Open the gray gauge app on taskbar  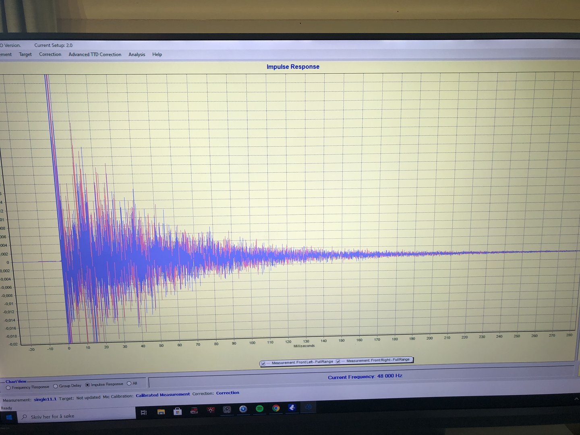pos(227,410)
